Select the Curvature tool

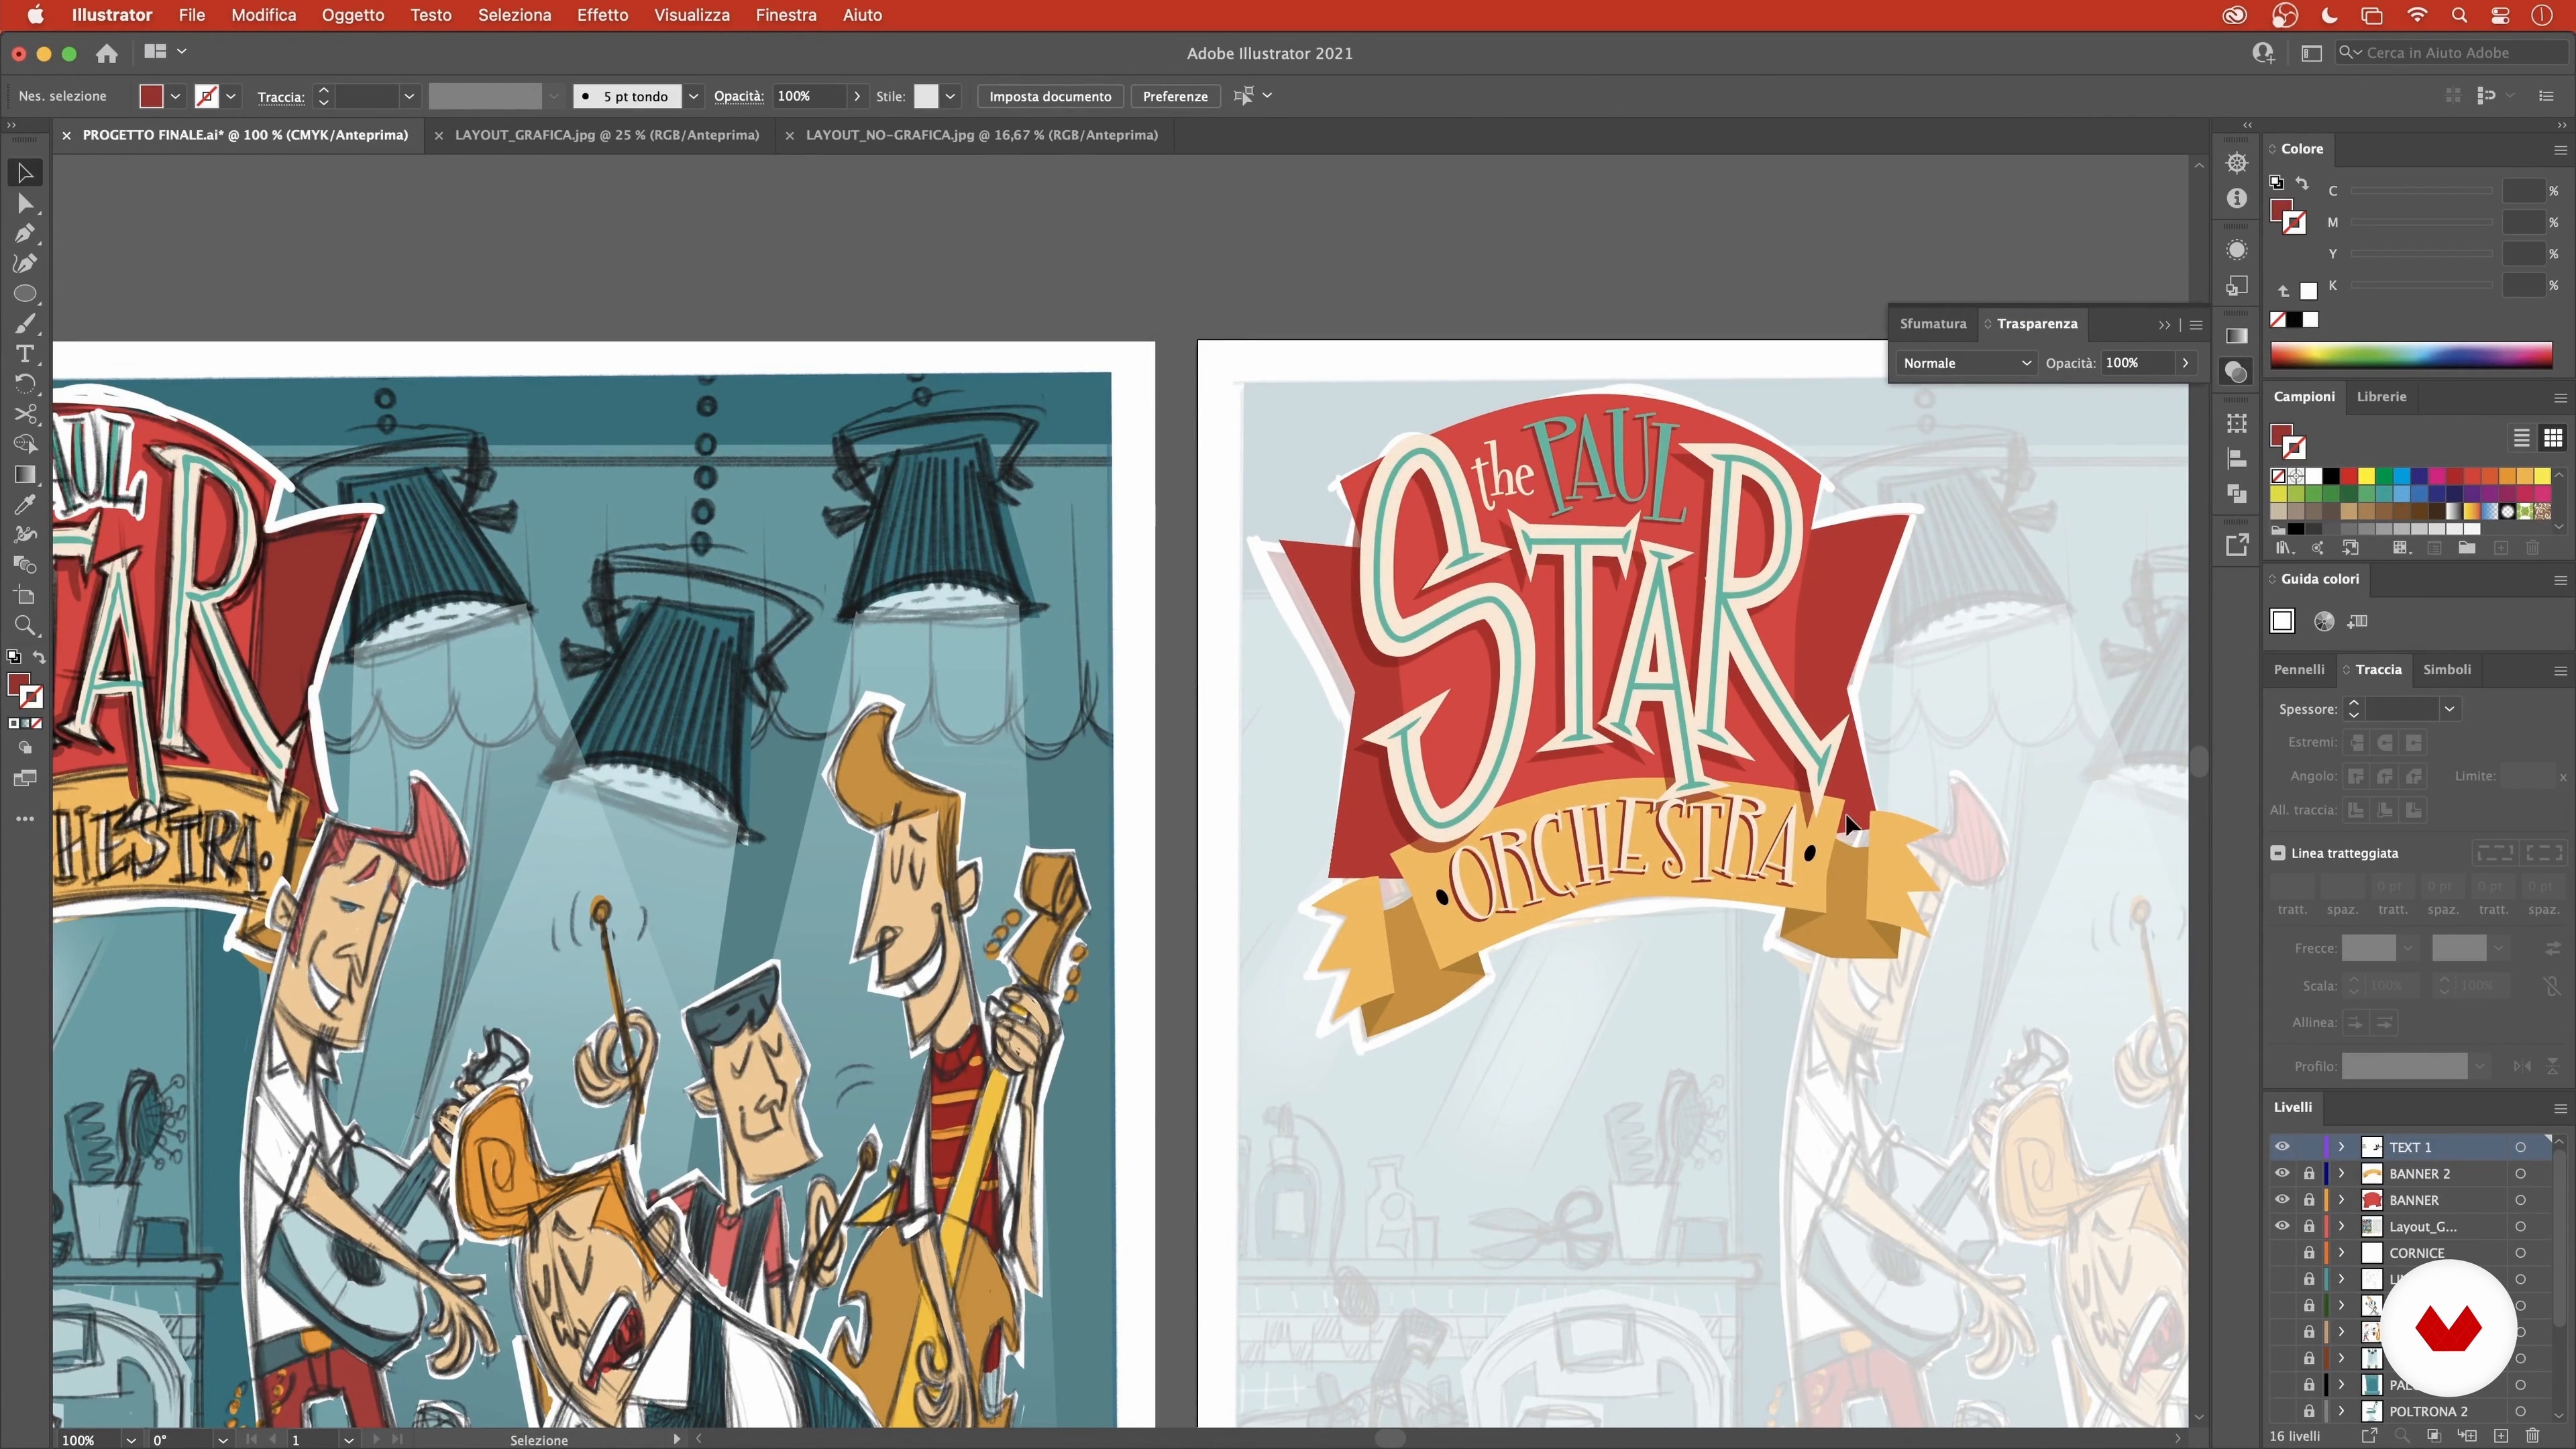click(x=25, y=264)
